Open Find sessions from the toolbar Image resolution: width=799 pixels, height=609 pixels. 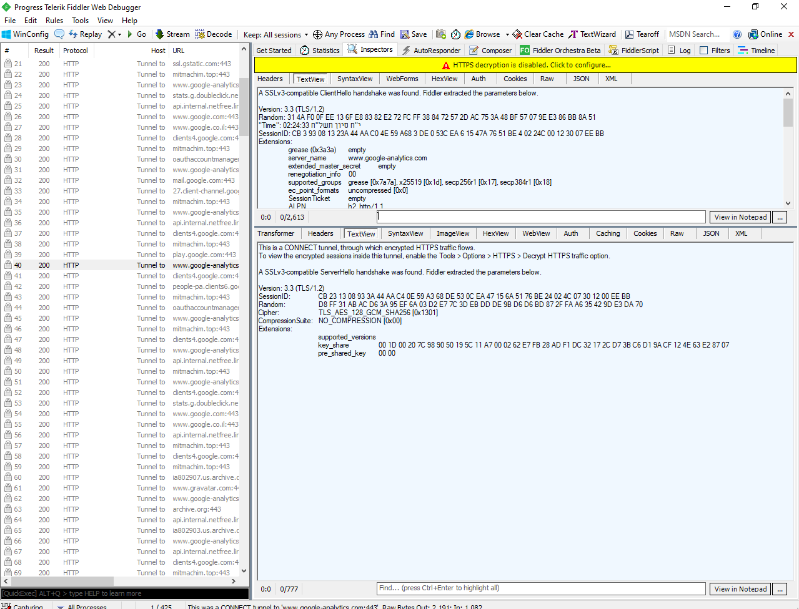[382, 34]
